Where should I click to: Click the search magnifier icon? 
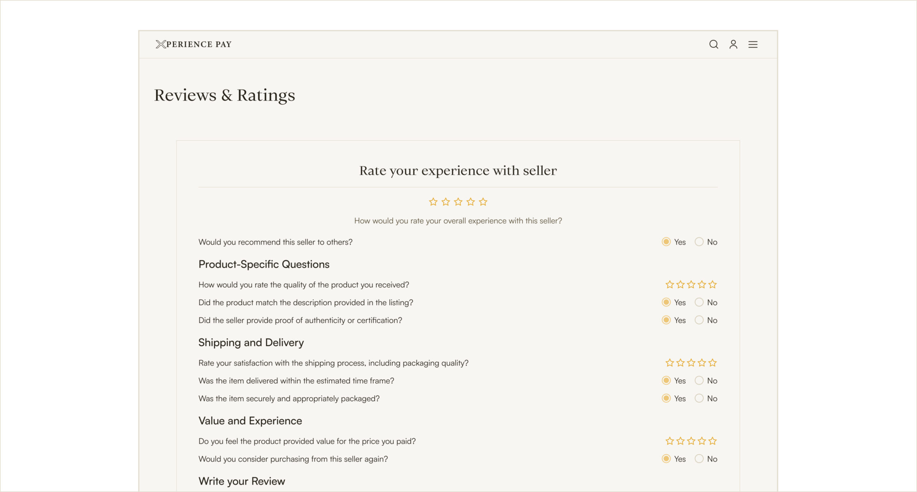(x=714, y=44)
